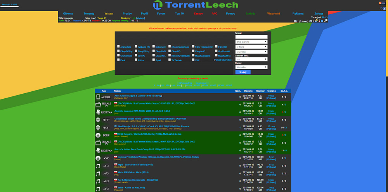Click Polish flag icon on Scigani row
Screen dimensions: 388x192
115,134
